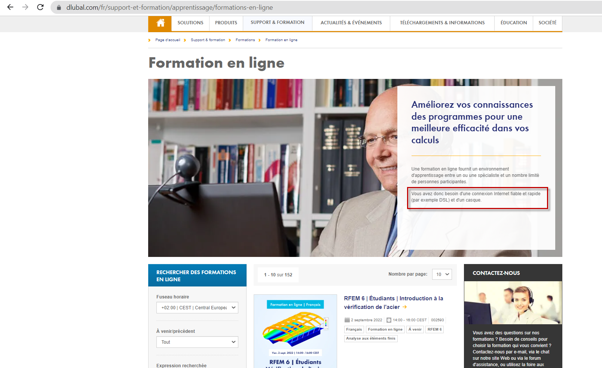Click the 'Formation en ligne | Français' badge on the thumbnail

click(295, 304)
